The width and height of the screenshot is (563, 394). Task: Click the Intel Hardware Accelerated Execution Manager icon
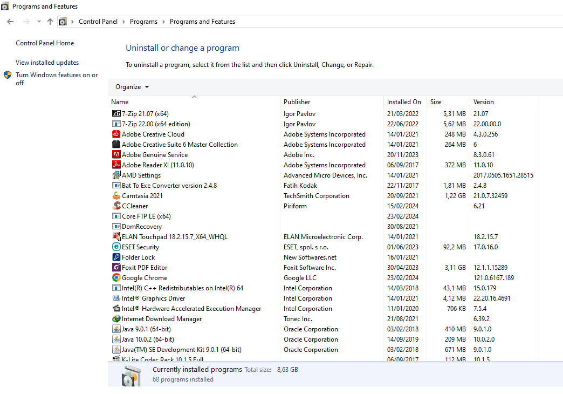coord(116,308)
